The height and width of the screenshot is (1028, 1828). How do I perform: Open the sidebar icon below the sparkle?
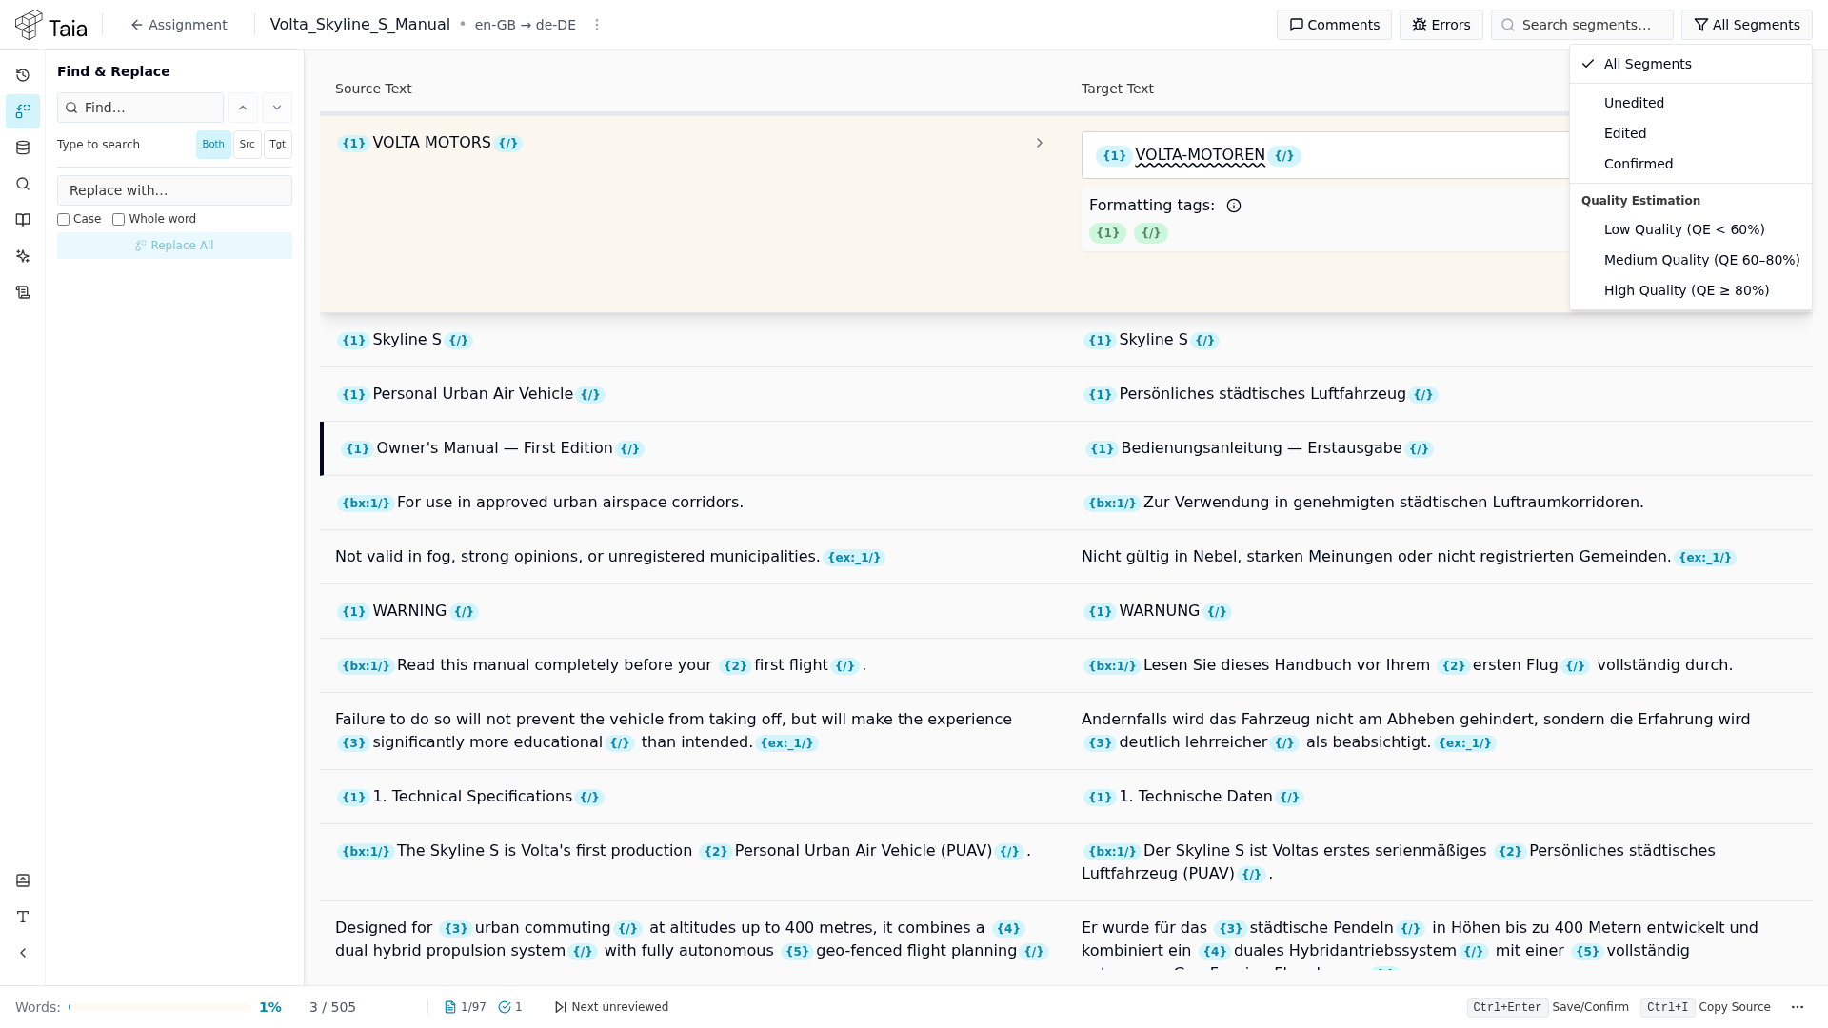click(x=23, y=292)
